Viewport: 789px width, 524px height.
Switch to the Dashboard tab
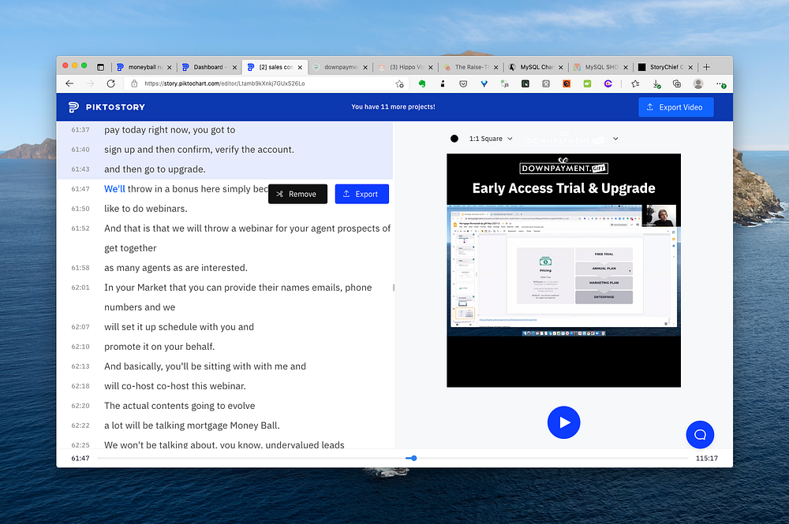click(x=209, y=67)
